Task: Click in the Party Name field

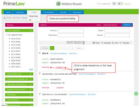Action: (x=71, y=35)
